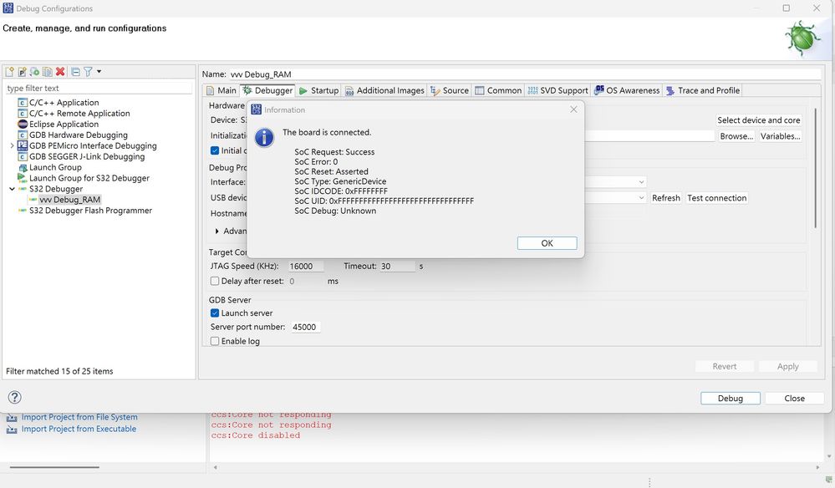Click the help question mark icon

(x=15, y=398)
